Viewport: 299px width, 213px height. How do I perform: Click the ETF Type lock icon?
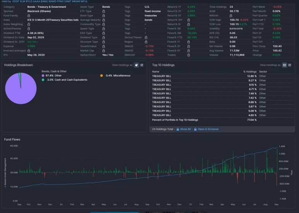pos(104,11)
